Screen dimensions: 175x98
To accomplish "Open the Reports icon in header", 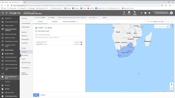I will [129, 13].
